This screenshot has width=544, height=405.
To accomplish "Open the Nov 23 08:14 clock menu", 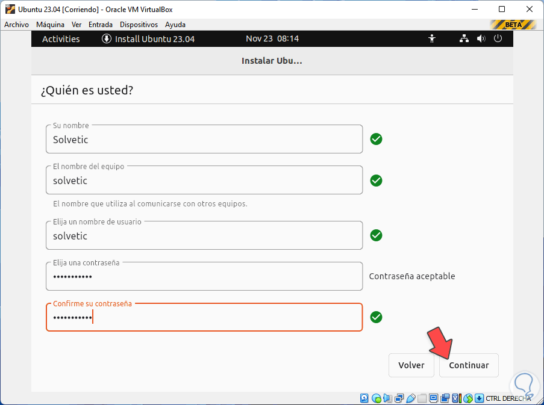I will [272, 39].
